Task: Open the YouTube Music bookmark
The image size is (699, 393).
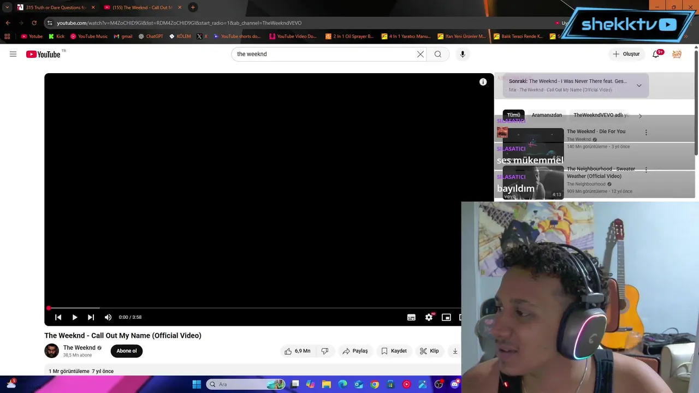Action: pyautogui.click(x=89, y=37)
